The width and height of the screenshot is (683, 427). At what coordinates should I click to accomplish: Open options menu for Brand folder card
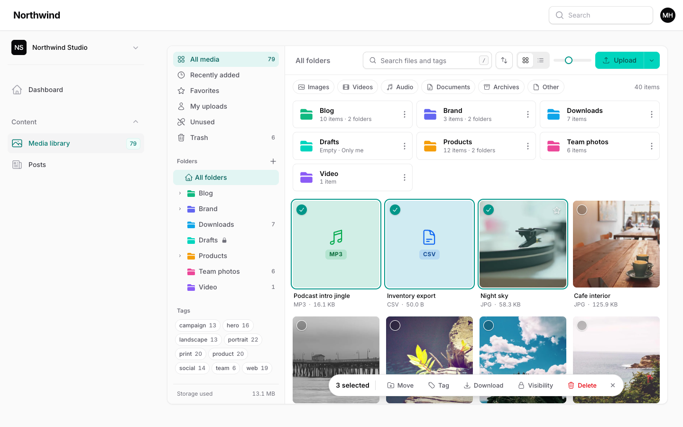click(527, 114)
